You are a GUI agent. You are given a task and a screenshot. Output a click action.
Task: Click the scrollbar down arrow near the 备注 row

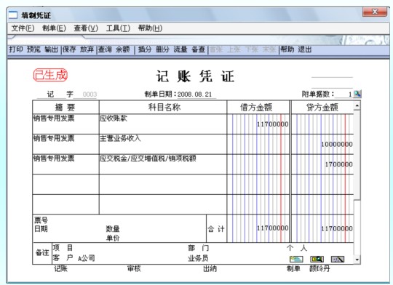[x=357, y=260]
